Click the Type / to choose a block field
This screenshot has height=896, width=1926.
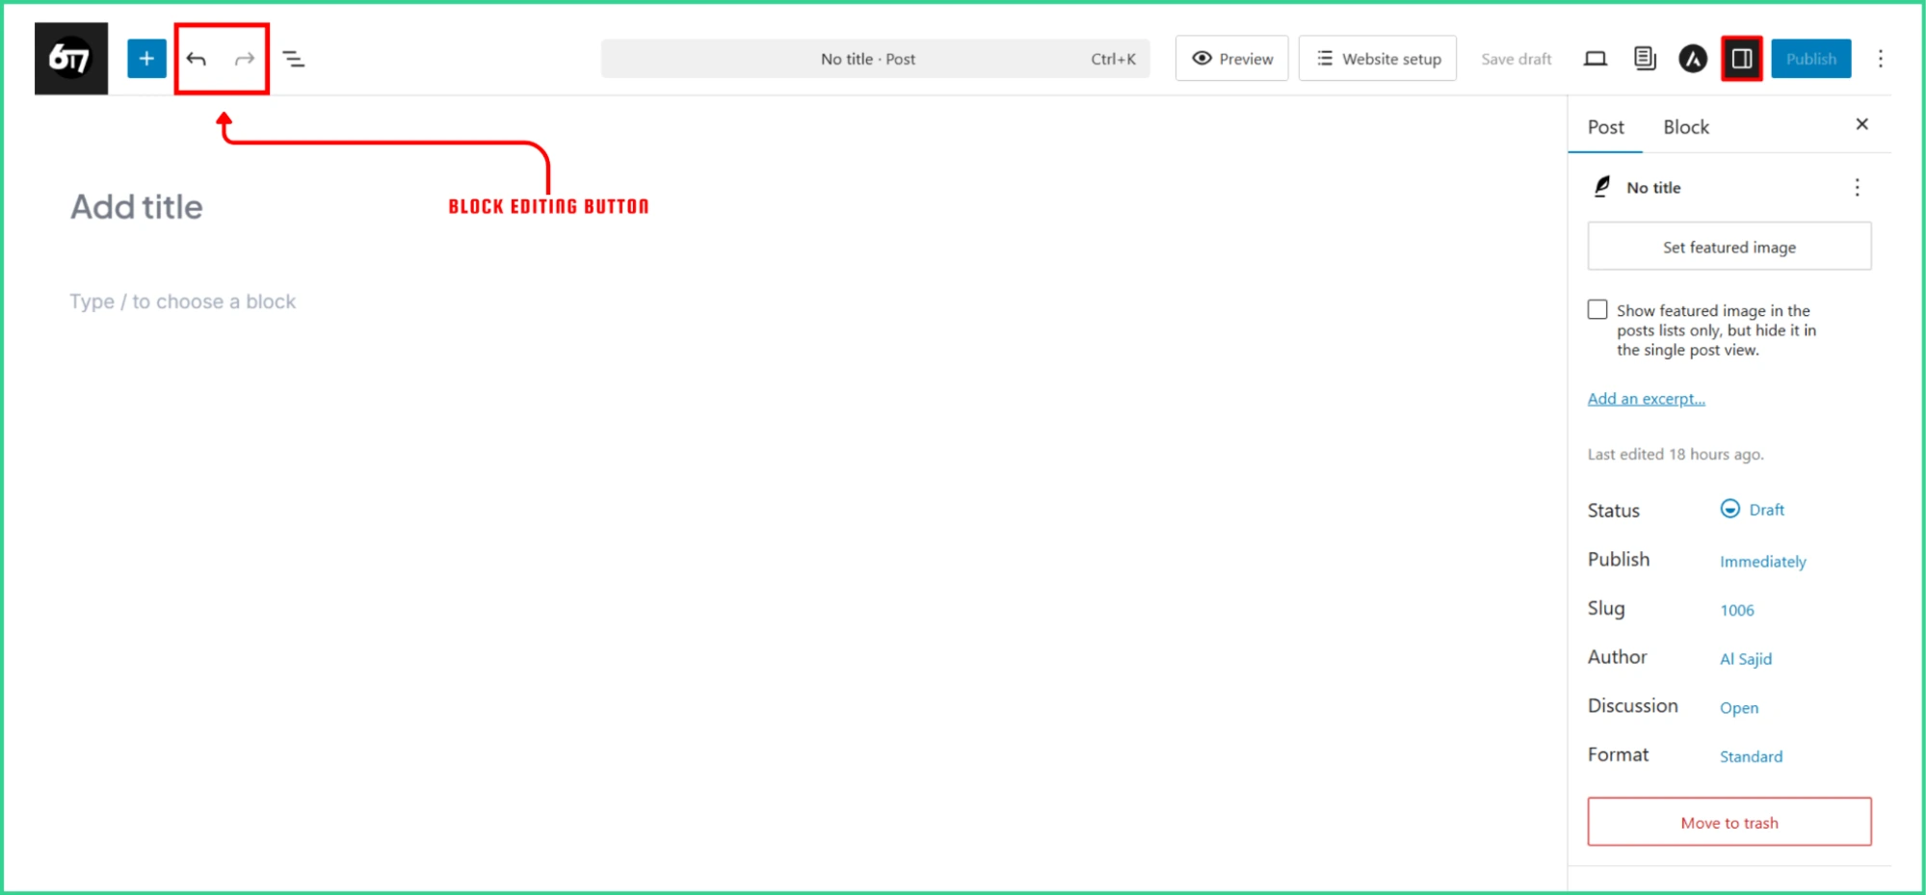click(183, 302)
